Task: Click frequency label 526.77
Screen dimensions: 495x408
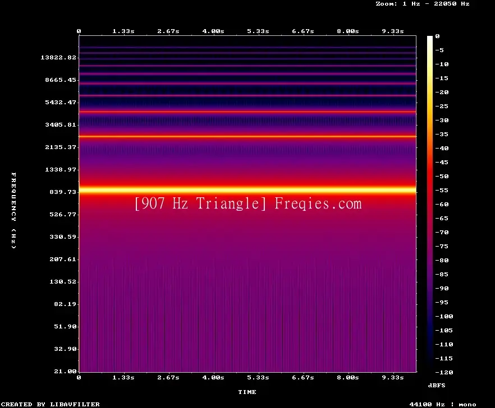Action: [63, 215]
